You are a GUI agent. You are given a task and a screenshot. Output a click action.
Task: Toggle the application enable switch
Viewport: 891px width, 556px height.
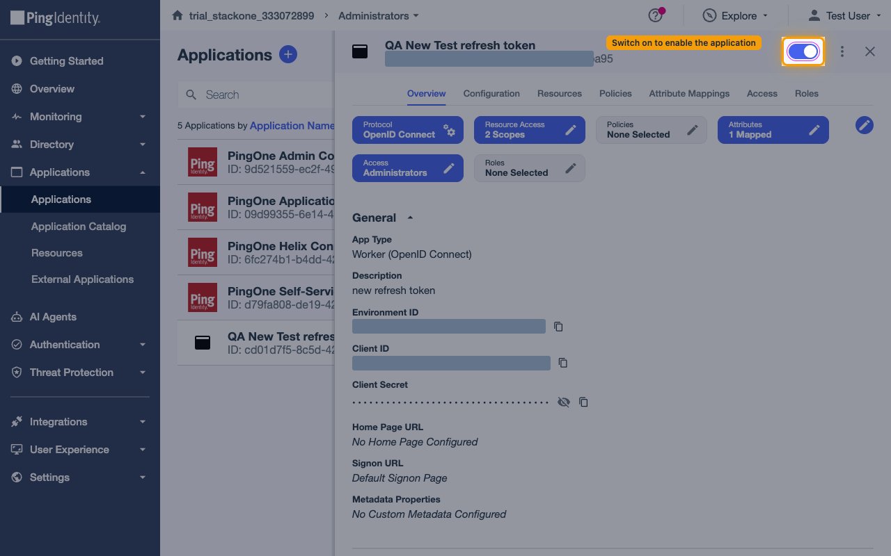[803, 51]
